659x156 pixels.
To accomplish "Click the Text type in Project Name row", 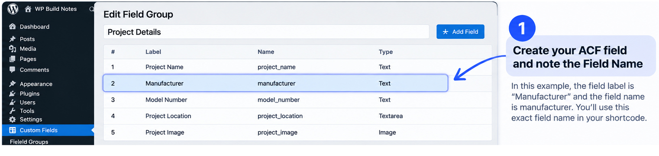I will click(384, 67).
